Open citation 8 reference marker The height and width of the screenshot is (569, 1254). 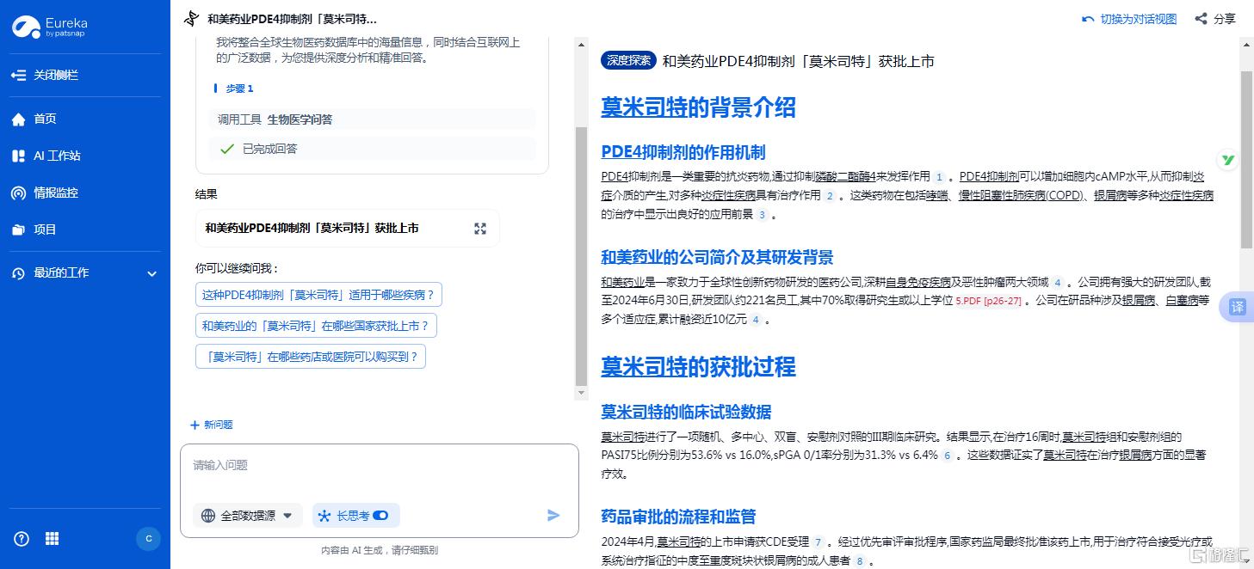pos(859,561)
